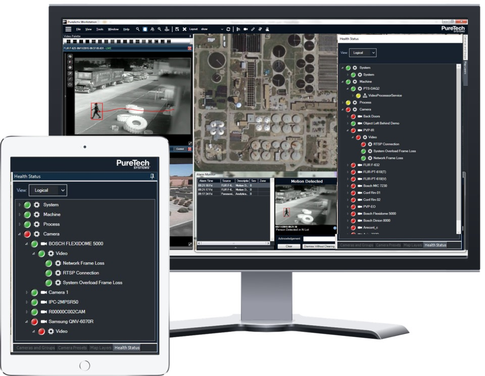Open the Tools menu
Screen dimensions: 485x376
click(100, 28)
